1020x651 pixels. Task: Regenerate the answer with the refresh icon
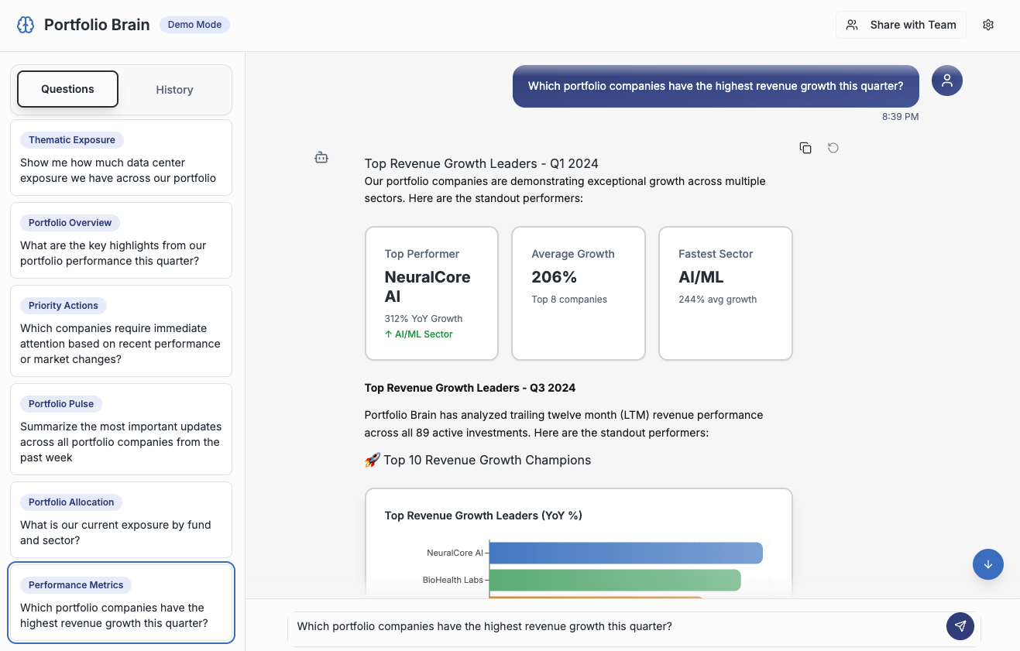tap(833, 148)
